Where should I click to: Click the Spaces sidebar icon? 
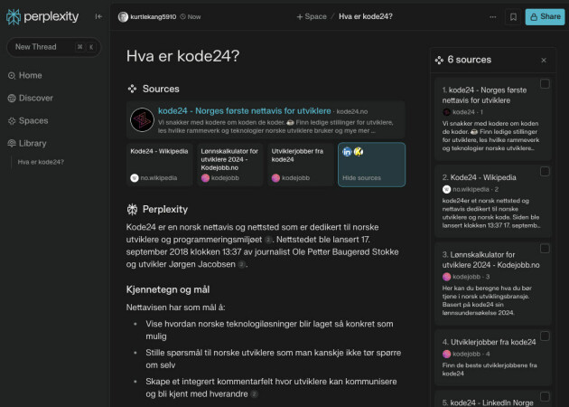[12, 120]
